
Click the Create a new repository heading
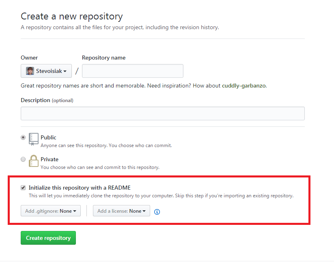pyautogui.click(x=72, y=16)
